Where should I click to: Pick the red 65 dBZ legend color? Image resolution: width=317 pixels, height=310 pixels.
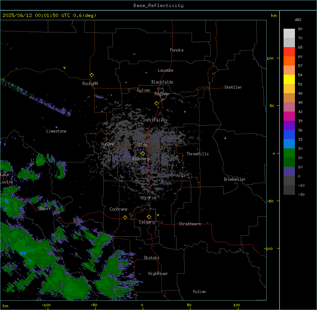[289, 52]
